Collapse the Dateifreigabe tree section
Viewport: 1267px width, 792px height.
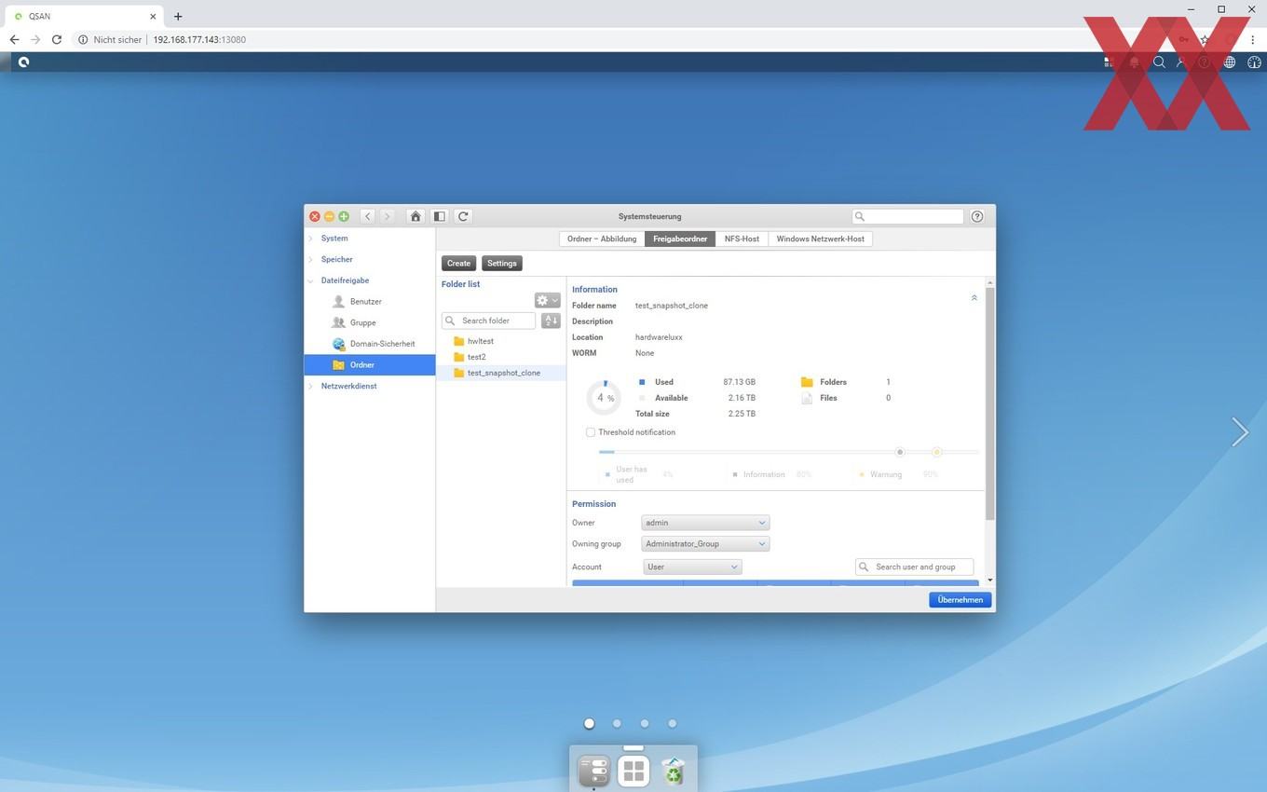coord(311,280)
